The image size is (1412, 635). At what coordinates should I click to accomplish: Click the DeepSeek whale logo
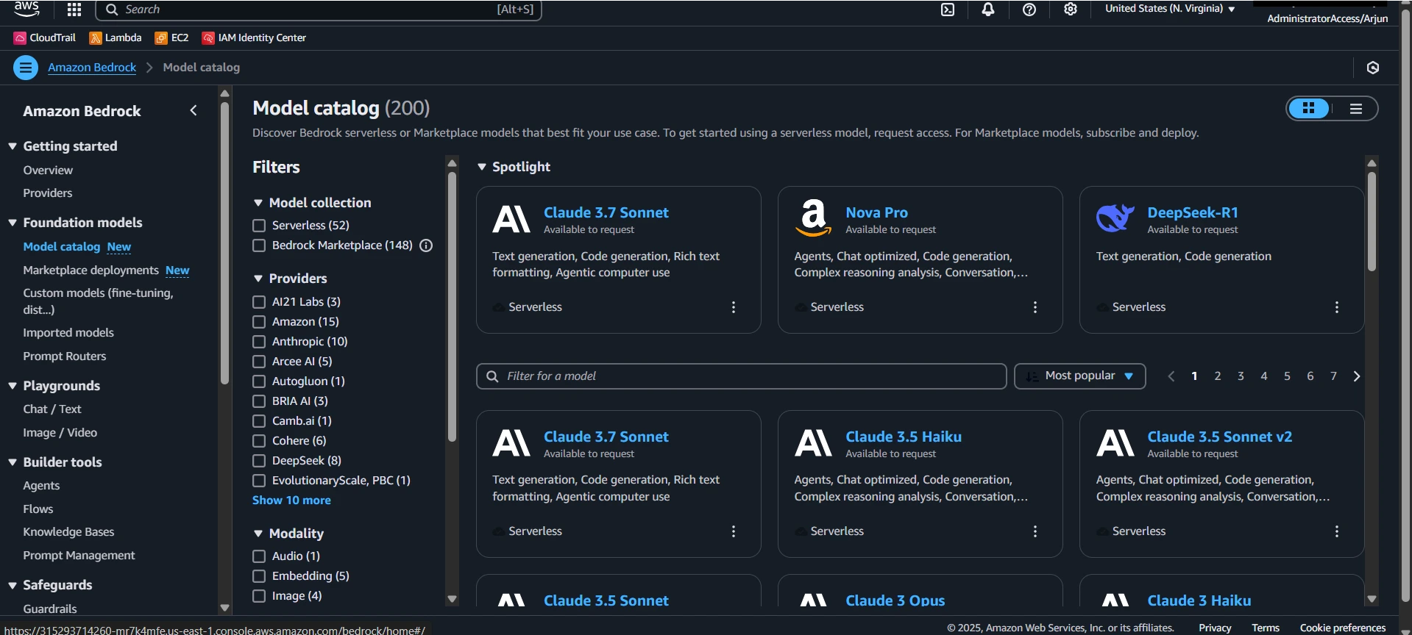pos(1115,218)
